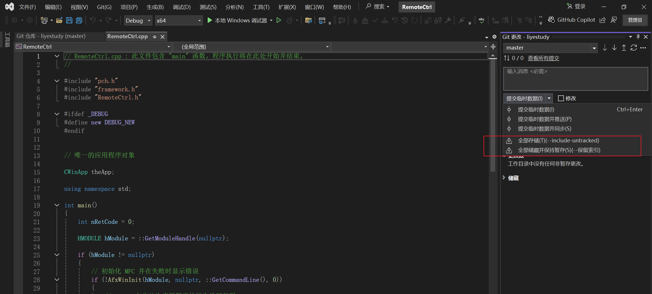Click the commit message input field

tap(575, 79)
